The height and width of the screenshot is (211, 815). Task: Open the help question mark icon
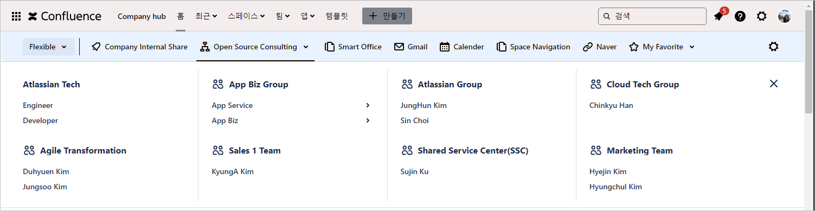pos(740,16)
